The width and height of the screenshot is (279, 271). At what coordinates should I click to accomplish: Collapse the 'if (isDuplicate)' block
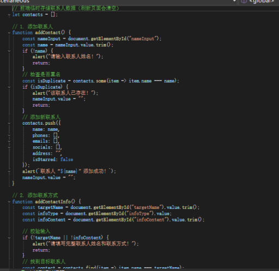click(9, 87)
